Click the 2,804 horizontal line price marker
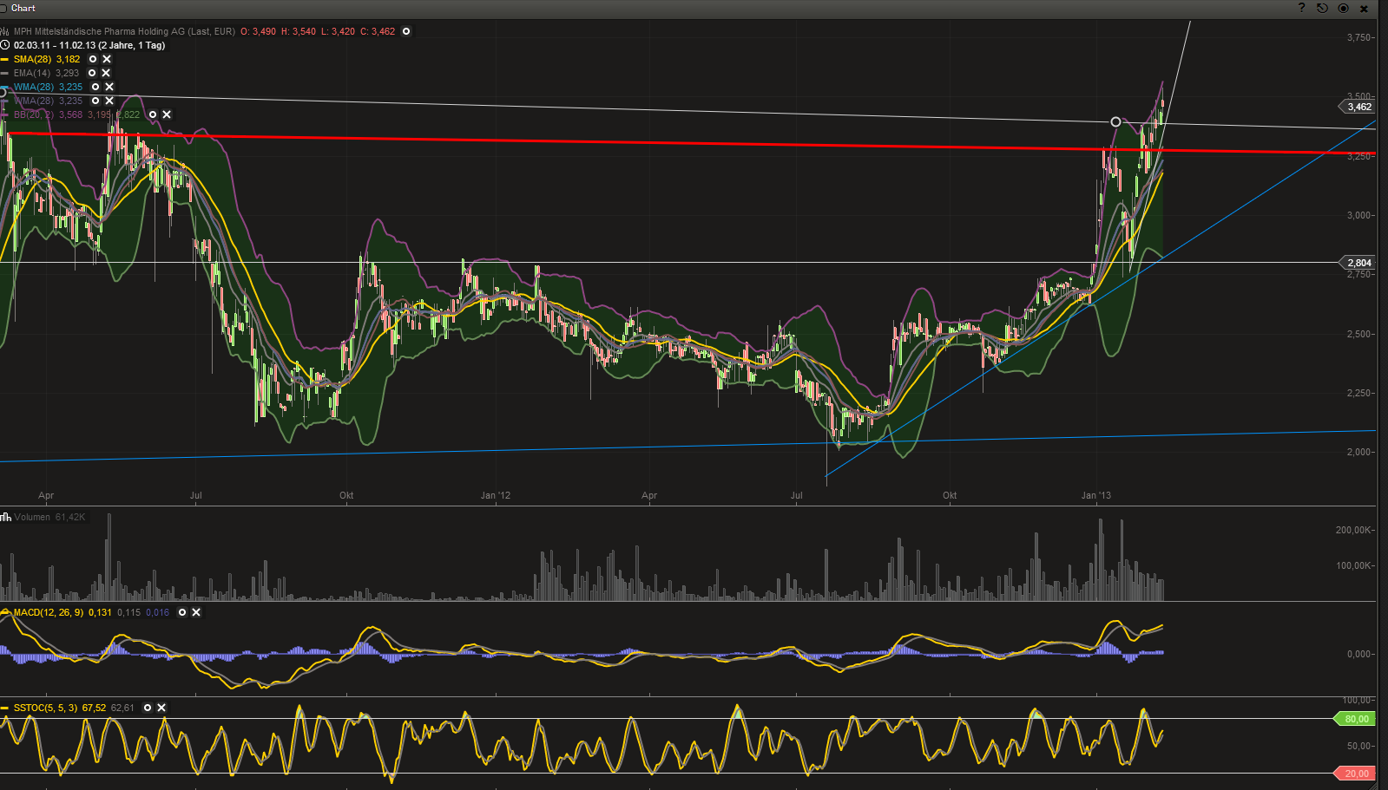This screenshot has height=790, width=1388. point(1358,263)
